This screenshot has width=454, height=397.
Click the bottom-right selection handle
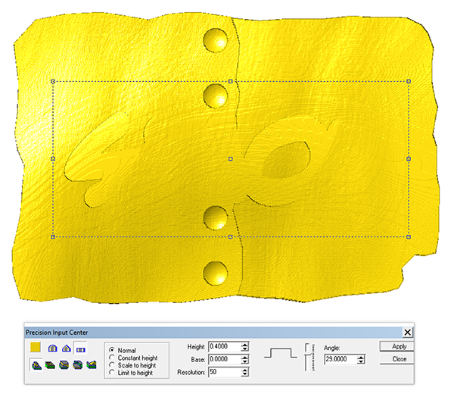point(409,237)
